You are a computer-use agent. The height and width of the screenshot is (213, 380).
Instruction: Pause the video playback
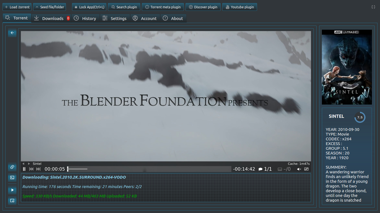(24, 169)
